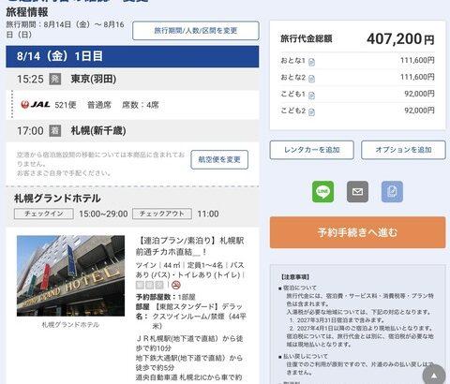
Task: Click the 普通席 seat class text
Action: point(99,105)
